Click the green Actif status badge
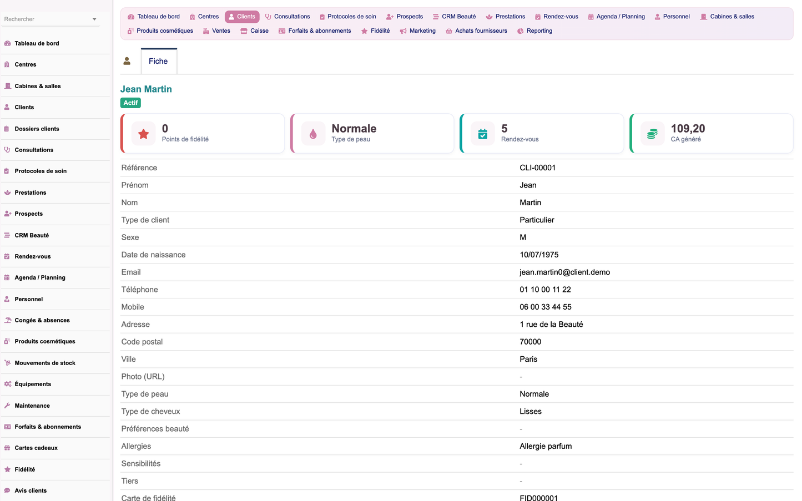Screen dimensions: 802x501 (x=130, y=103)
